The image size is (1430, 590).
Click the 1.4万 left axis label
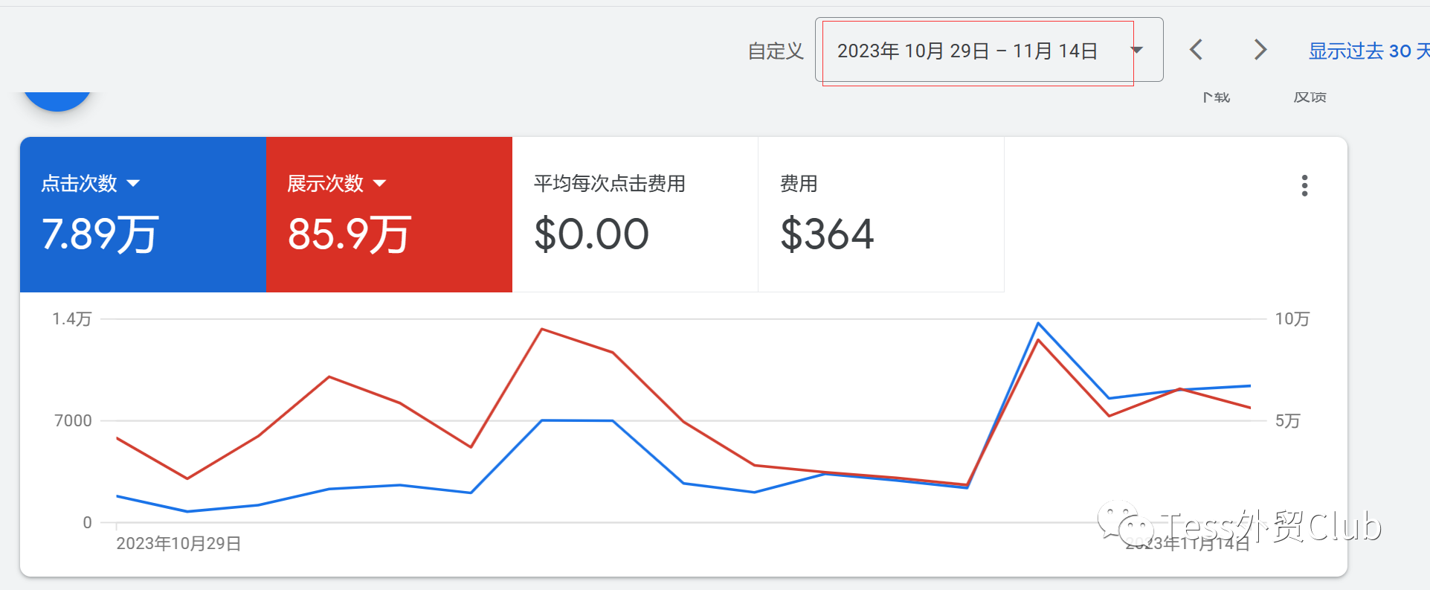(x=71, y=319)
